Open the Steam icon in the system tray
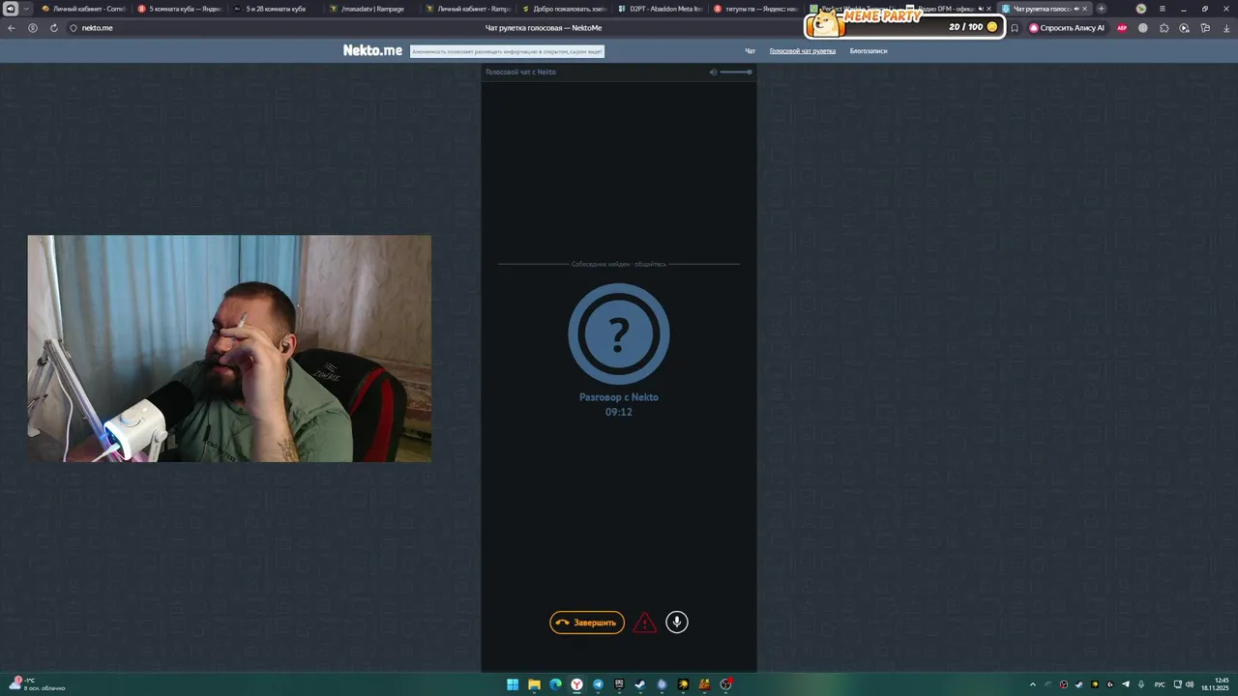1238x696 pixels. click(x=1079, y=684)
